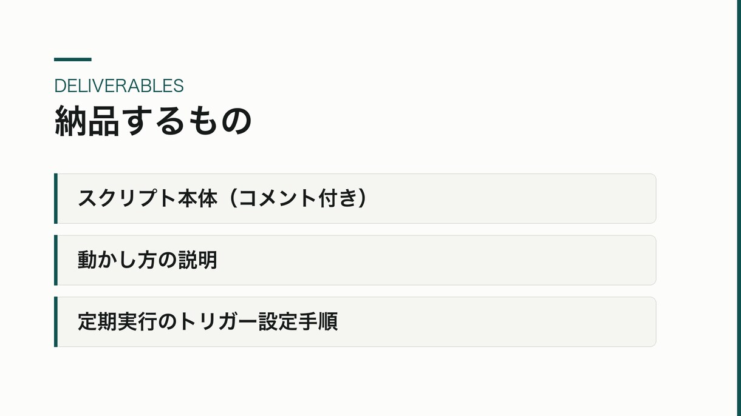
Task: Select the slide title 納品するもの
Action: coord(153,121)
